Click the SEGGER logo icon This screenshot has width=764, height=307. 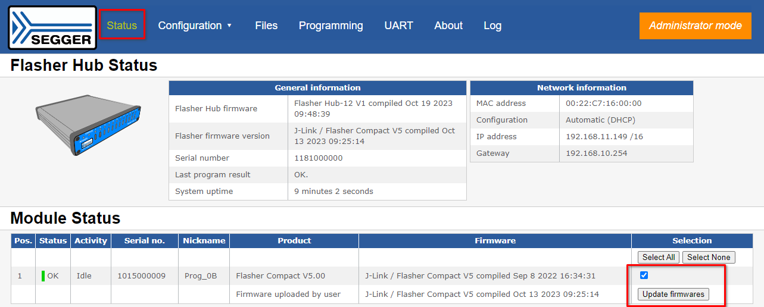pos(52,27)
